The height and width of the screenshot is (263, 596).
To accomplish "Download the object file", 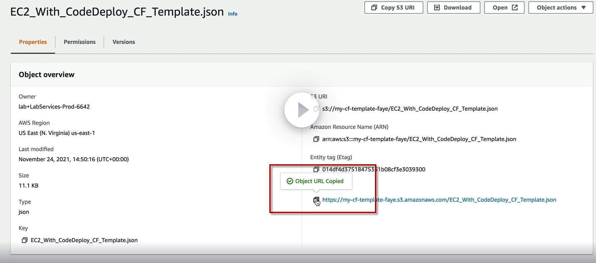I will (x=454, y=7).
